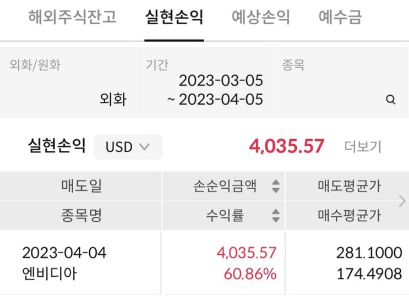Image resolution: width=409 pixels, height=301 pixels.
Task: Select the 실현손익 tab
Action: [x=174, y=17]
